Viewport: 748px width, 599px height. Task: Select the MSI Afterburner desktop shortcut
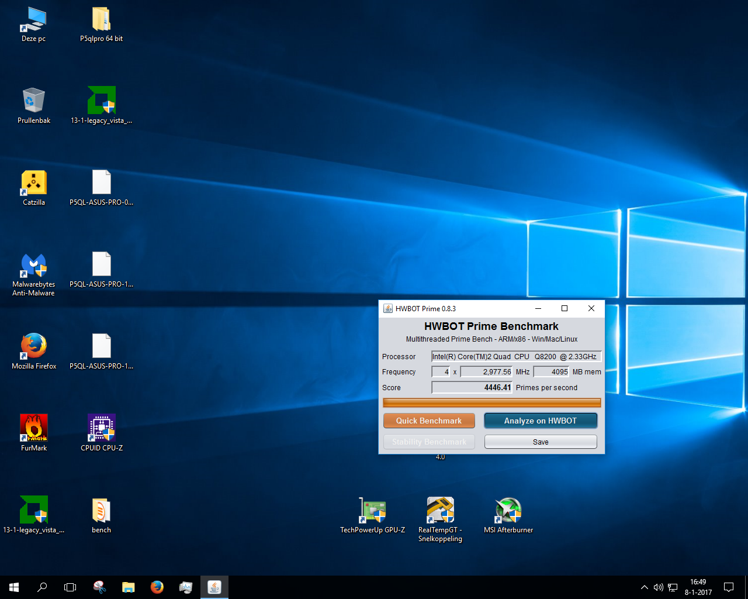click(508, 515)
